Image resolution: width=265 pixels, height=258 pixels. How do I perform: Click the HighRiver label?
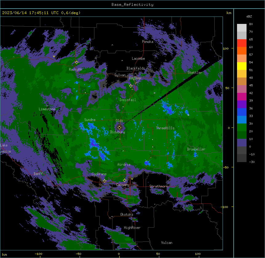tap(132, 228)
